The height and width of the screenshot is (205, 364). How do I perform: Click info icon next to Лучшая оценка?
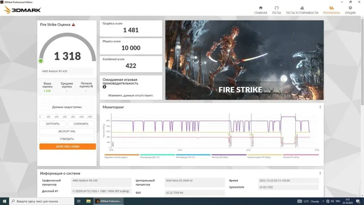point(92,86)
